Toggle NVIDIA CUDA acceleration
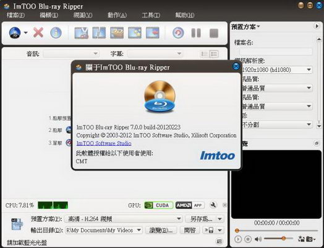Screen dimensions: 324x248 (159, 205)
